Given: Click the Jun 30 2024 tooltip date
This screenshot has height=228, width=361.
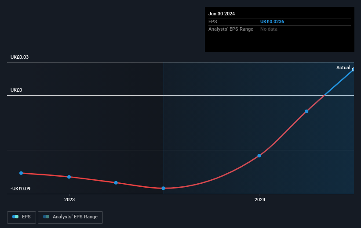Looking at the screenshot, I should [x=222, y=14].
